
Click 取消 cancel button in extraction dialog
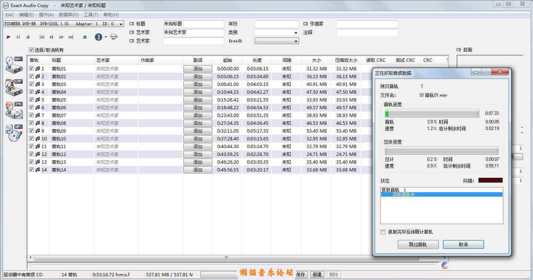[x=463, y=244]
